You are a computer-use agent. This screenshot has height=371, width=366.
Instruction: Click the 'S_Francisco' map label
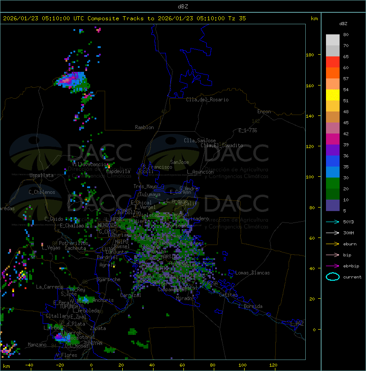157,167
